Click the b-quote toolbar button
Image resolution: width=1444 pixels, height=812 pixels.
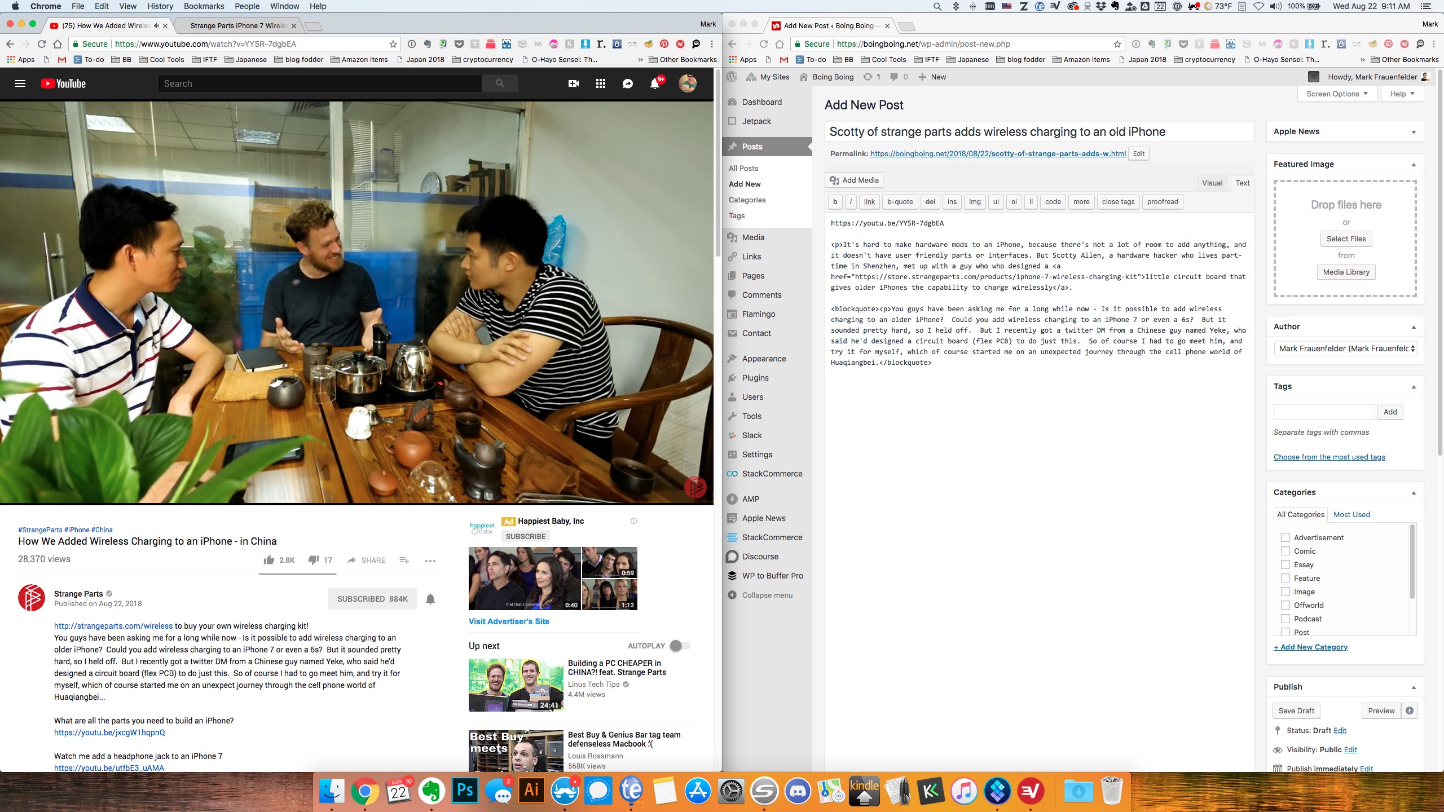[x=900, y=202]
